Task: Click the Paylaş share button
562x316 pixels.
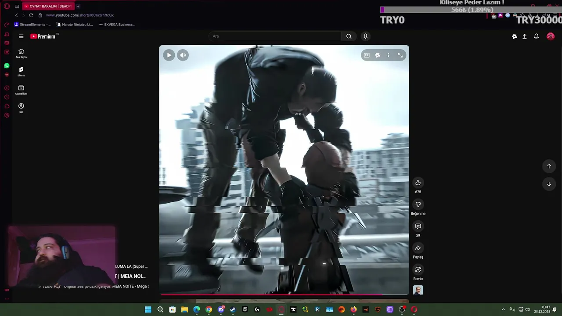Action: click(x=418, y=248)
